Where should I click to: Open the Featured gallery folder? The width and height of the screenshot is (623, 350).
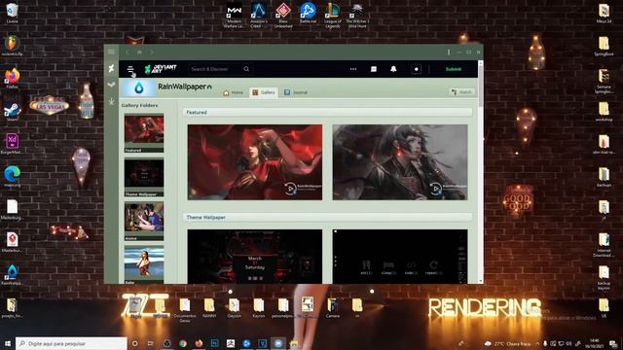click(144, 133)
